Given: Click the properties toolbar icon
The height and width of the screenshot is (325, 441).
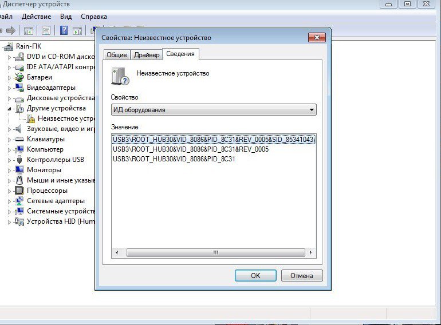Looking at the screenshot, I should point(46,30).
